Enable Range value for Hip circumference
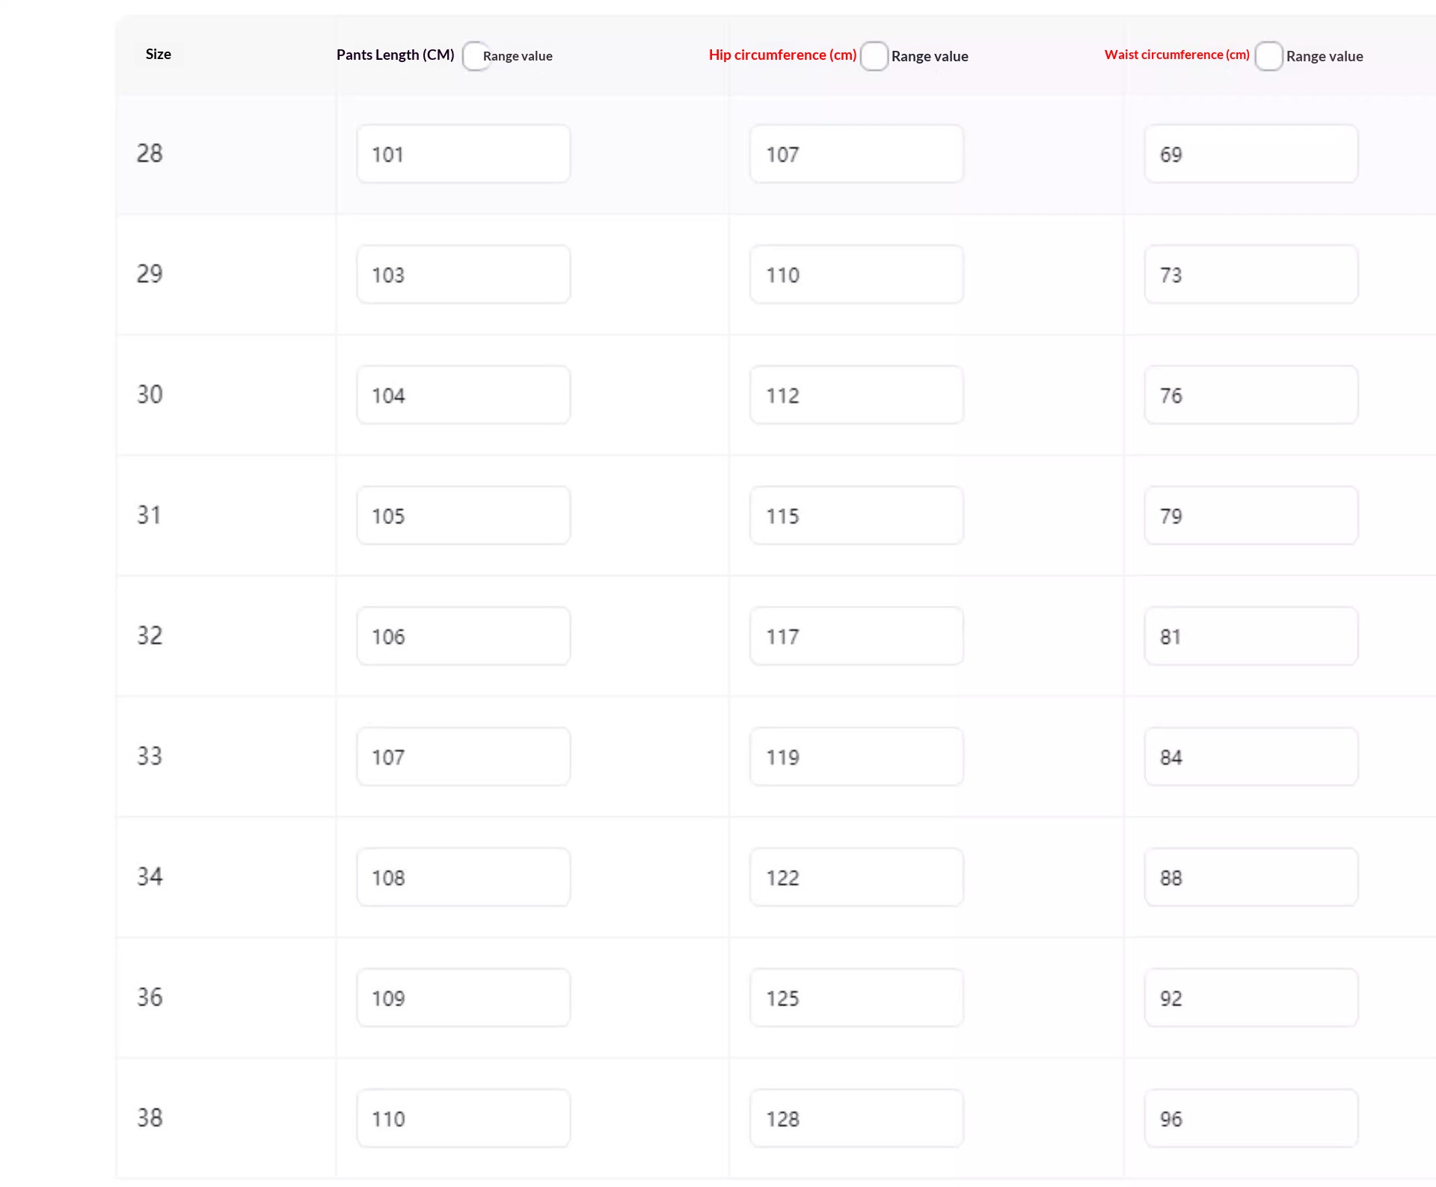The height and width of the screenshot is (1187, 1436). pyautogui.click(x=874, y=56)
